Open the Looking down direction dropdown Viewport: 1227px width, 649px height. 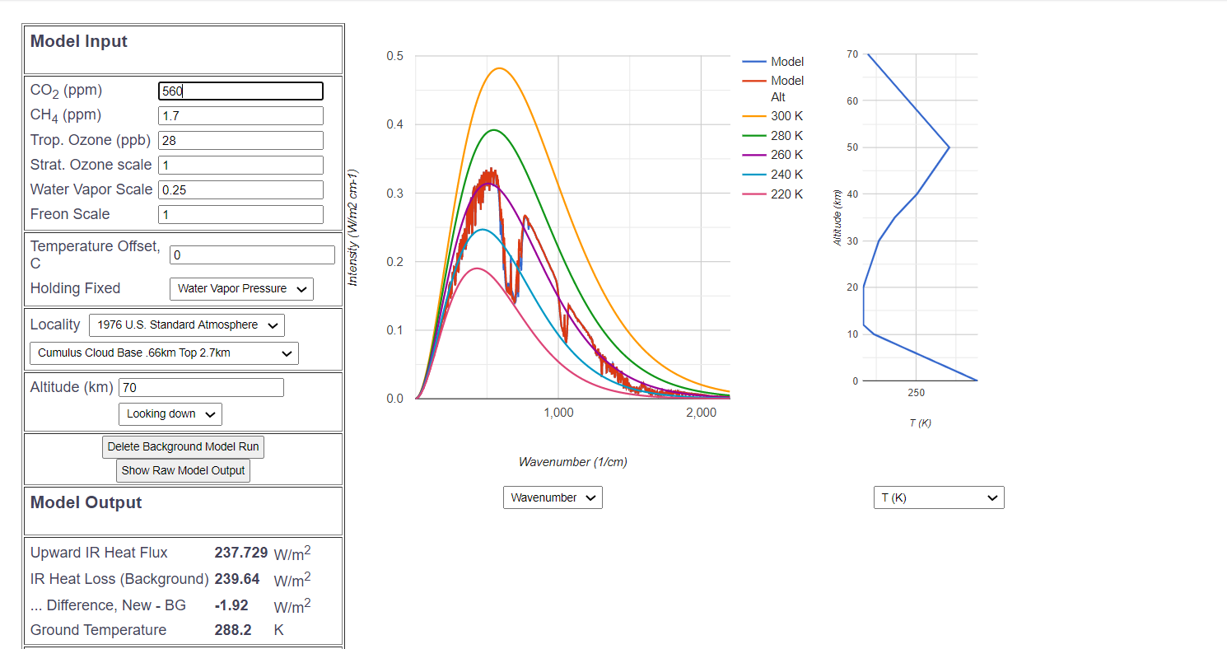click(x=170, y=414)
